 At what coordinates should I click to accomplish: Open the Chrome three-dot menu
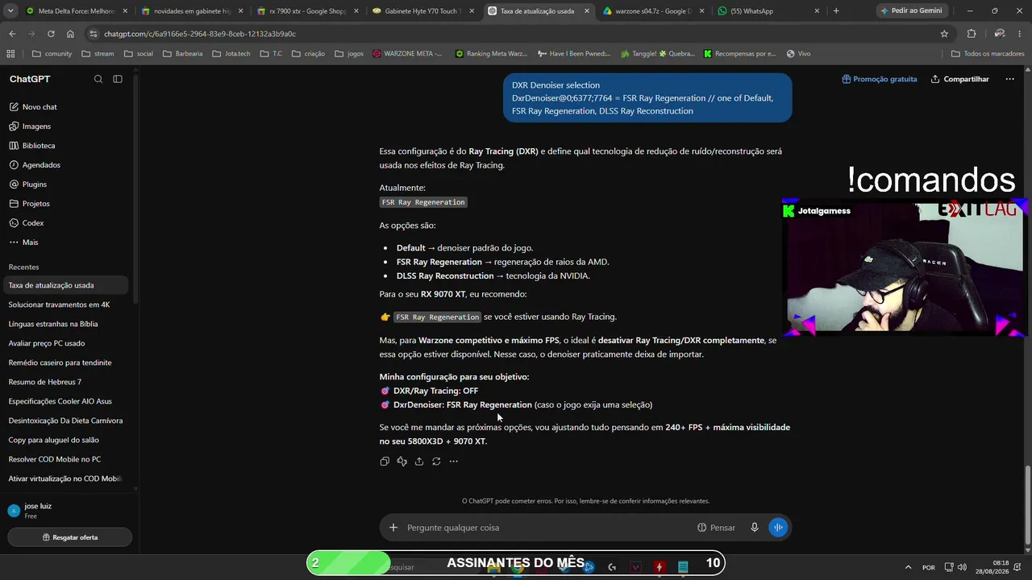pyautogui.click(x=1019, y=34)
